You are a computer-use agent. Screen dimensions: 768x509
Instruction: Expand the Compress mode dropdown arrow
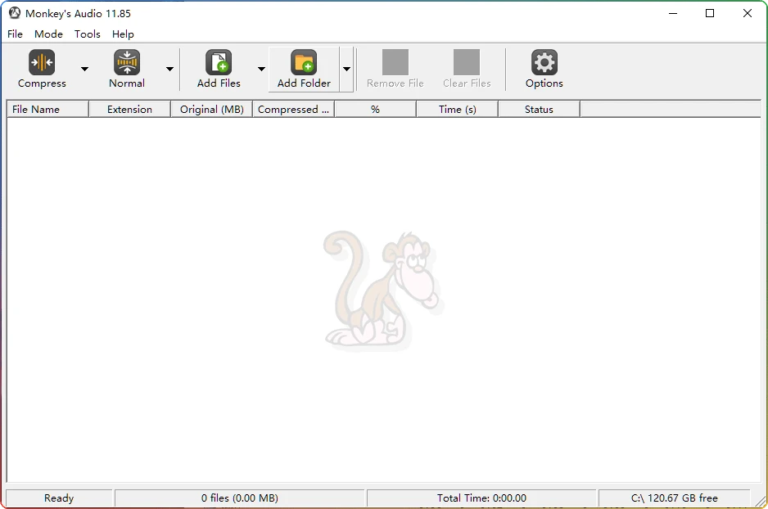click(84, 69)
